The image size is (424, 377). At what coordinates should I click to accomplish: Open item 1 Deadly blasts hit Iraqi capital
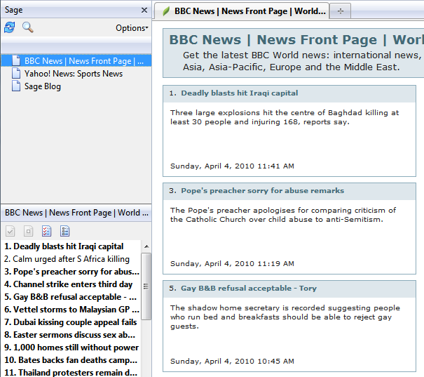[x=64, y=246]
